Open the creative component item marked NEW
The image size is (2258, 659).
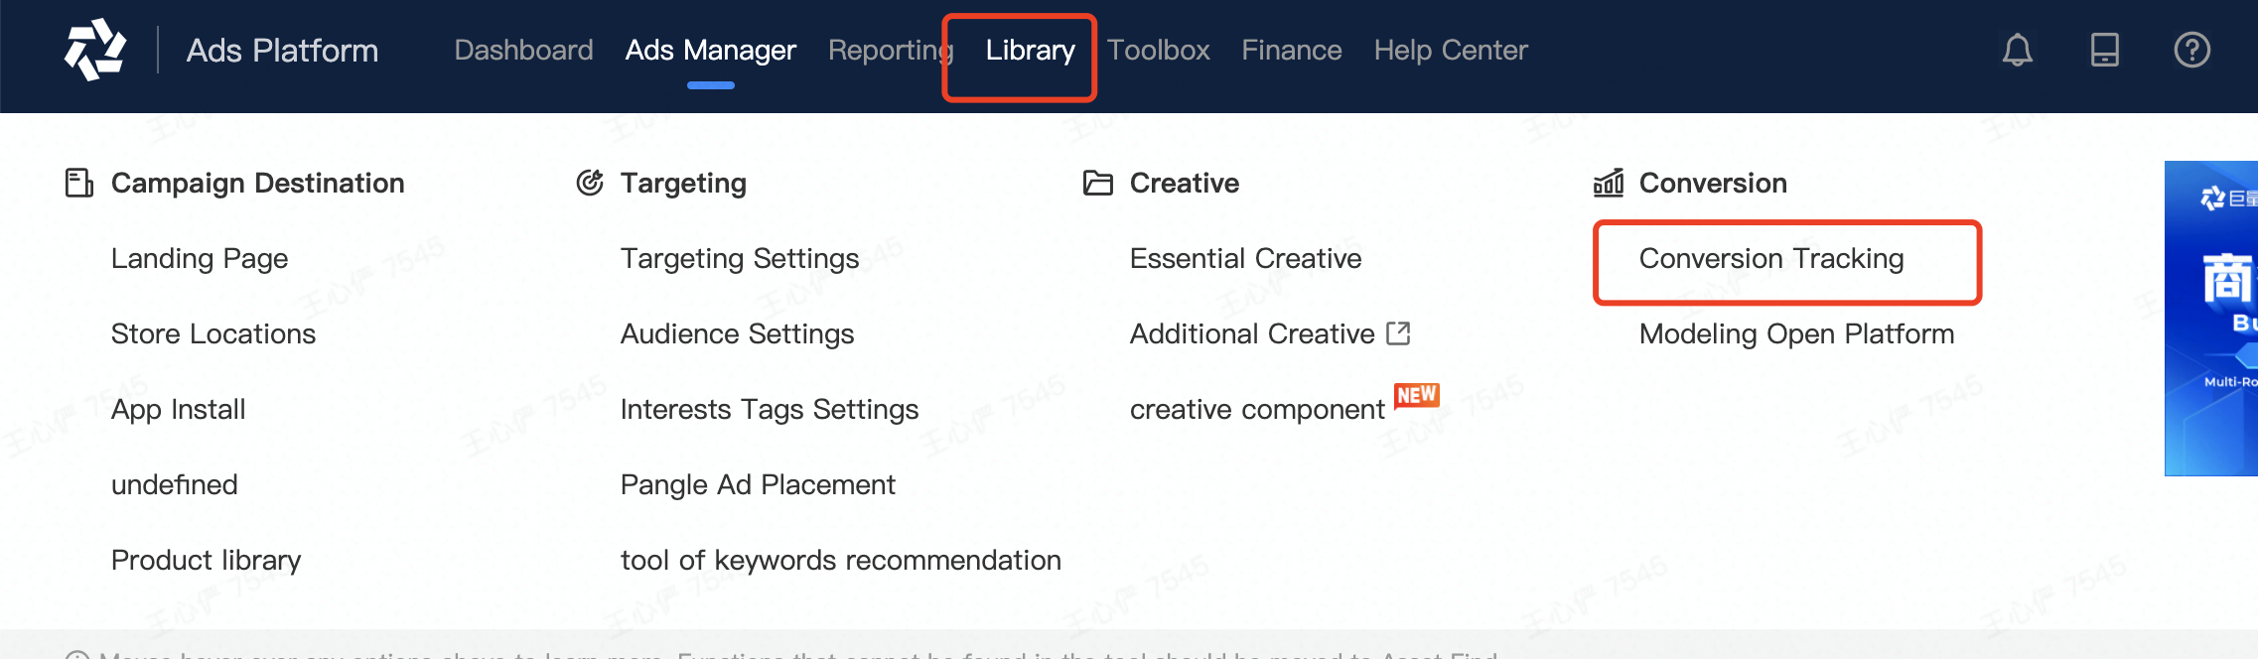pyautogui.click(x=1257, y=409)
